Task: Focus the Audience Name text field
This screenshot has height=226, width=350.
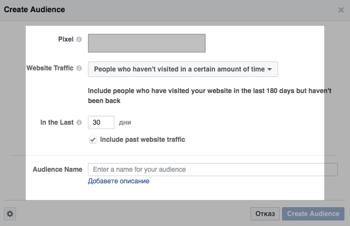Action: (213, 169)
